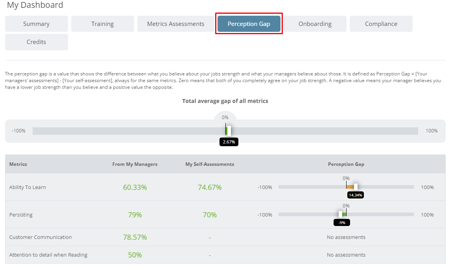Image resolution: width=450 pixels, height=270 pixels.
Task: Click the Ability To Learn gap slider handle
Action: [356, 187]
